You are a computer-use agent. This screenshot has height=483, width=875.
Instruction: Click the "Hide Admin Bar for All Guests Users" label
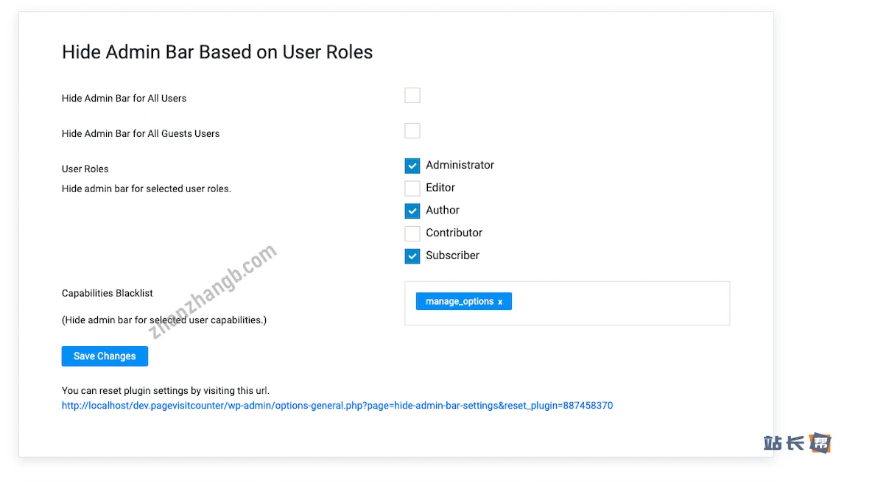(141, 134)
